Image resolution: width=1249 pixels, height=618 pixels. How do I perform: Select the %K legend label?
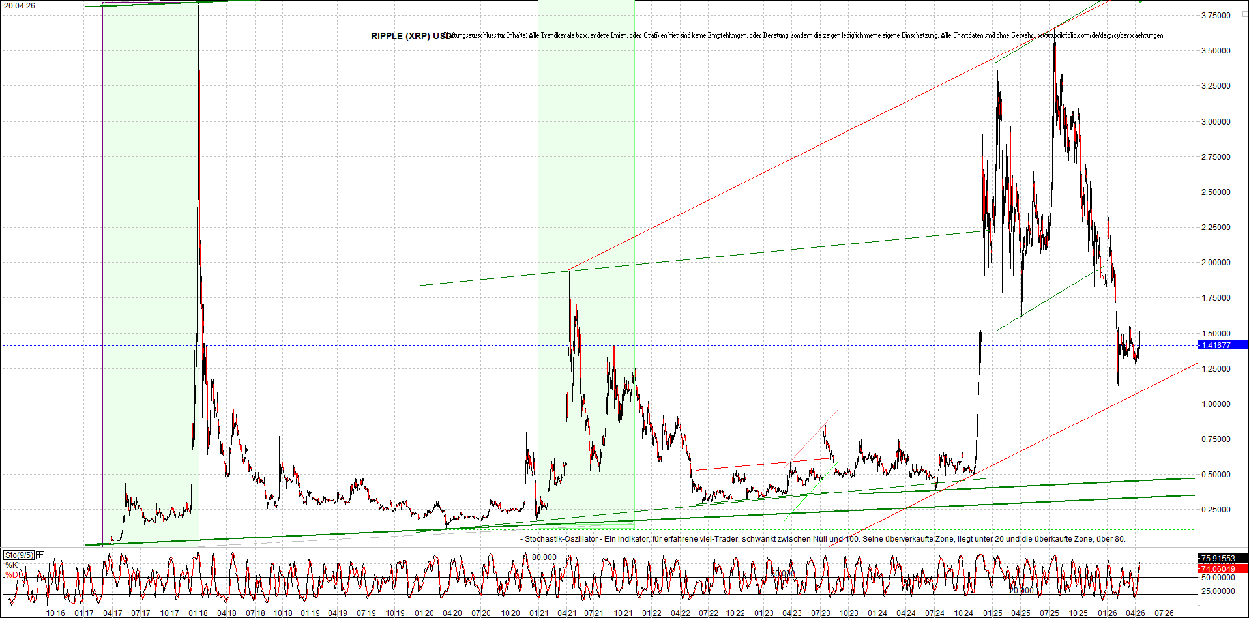[x=12, y=565]
